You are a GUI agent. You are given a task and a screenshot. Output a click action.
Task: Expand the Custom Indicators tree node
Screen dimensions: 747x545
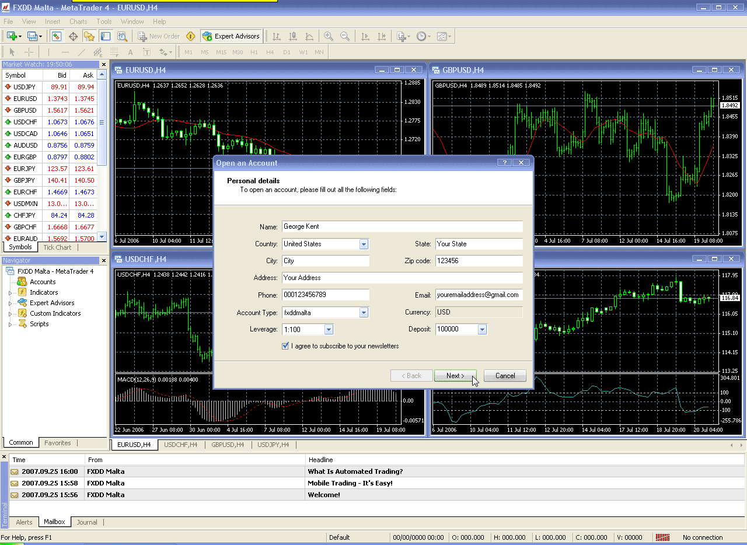pyautogui.click(x=10, y=313)
